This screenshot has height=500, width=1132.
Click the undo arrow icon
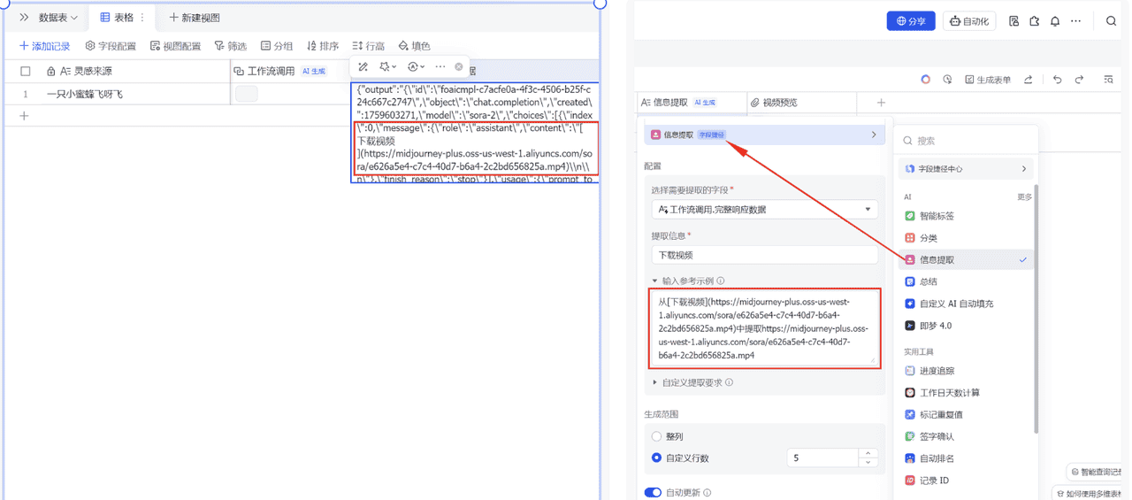1057,80
